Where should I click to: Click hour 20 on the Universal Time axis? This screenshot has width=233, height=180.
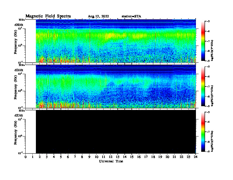click(167, 157)
